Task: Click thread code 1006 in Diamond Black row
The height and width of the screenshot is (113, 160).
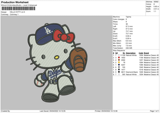Action: tap(141, 72)
